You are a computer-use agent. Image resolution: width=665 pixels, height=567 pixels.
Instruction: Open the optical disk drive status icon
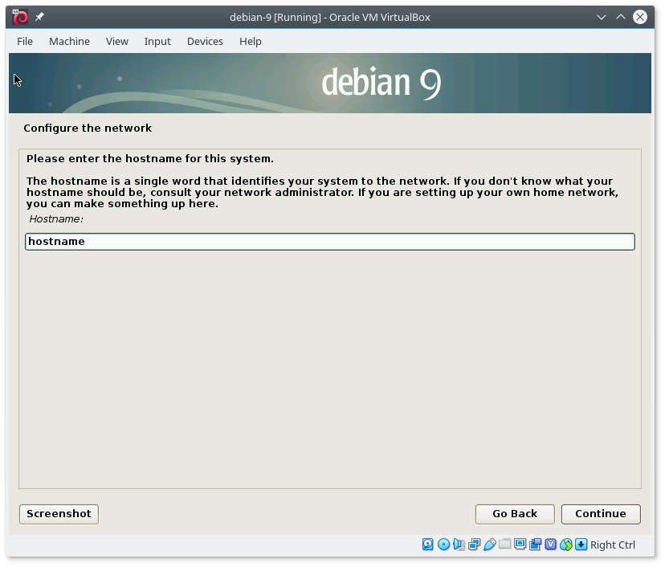point(443,545)
